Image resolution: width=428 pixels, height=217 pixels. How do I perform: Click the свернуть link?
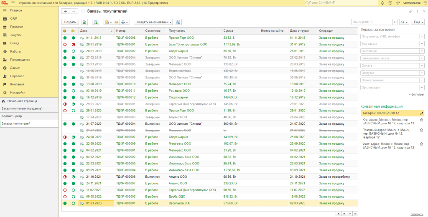[415, 214]
